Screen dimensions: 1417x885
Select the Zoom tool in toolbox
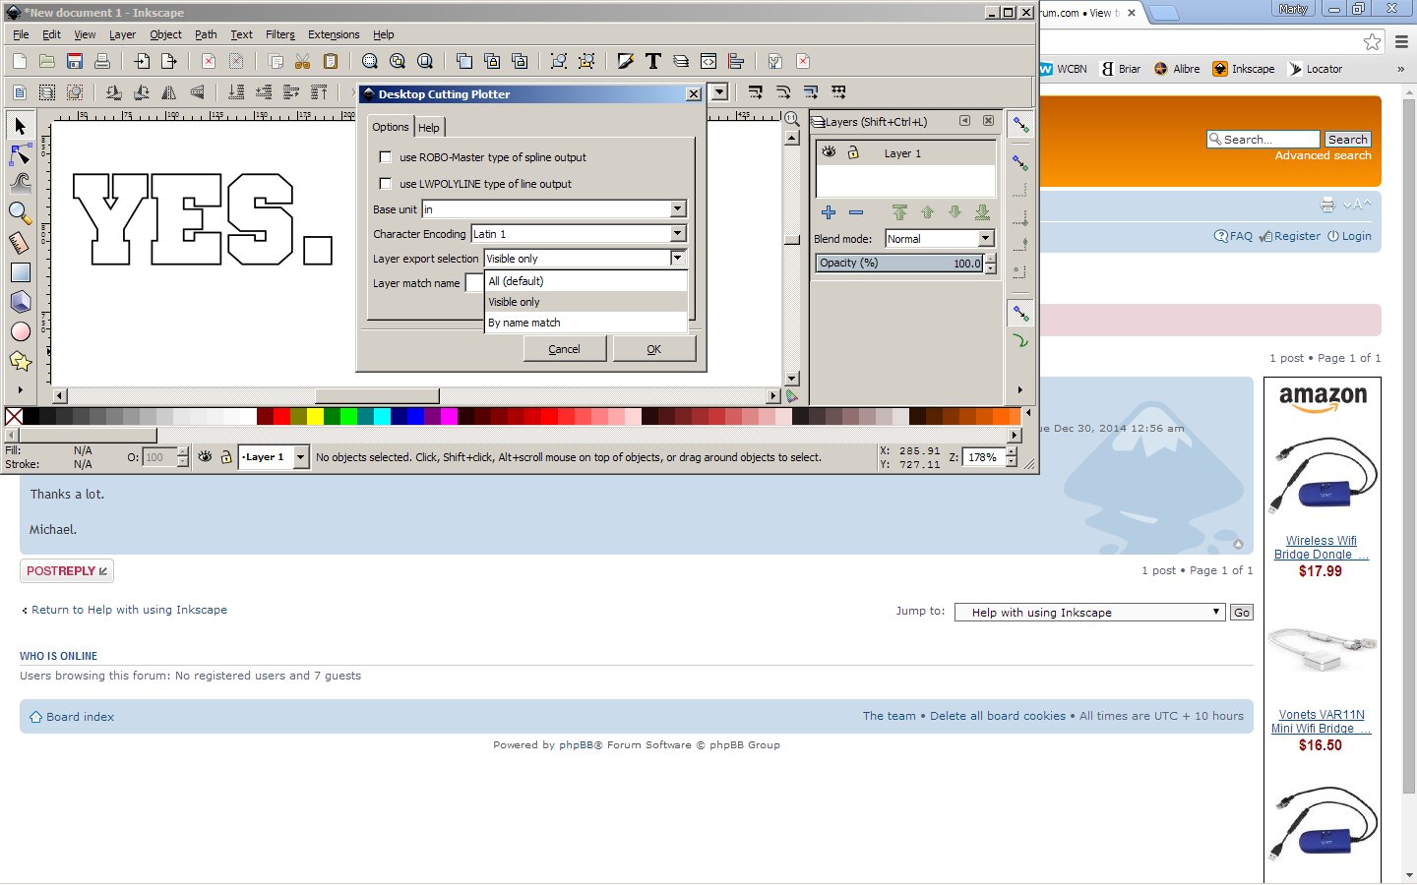[20, 212]
